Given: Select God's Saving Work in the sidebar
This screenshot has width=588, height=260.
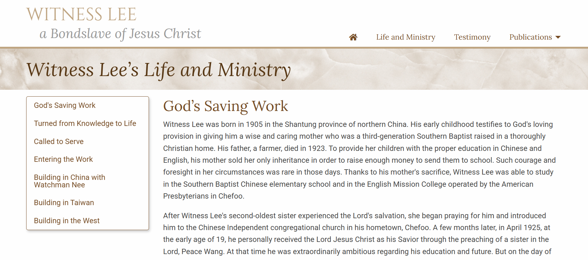Looking at the screenshot, I should click(x=65, y=105).
